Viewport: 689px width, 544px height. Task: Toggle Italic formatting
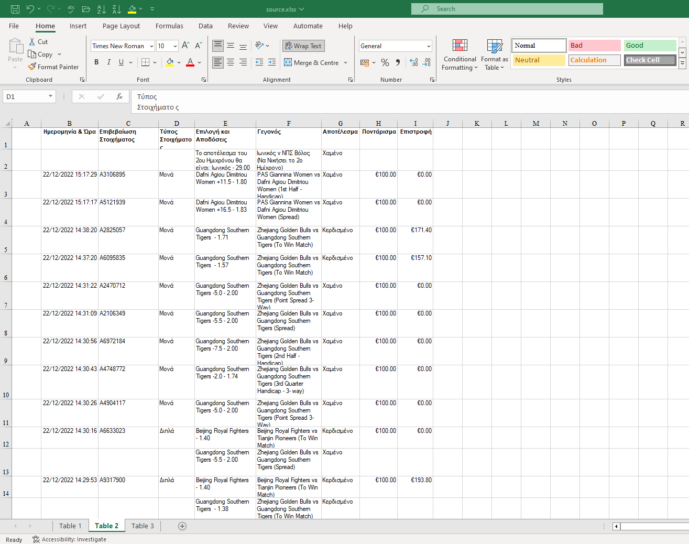tap(109, 62)
